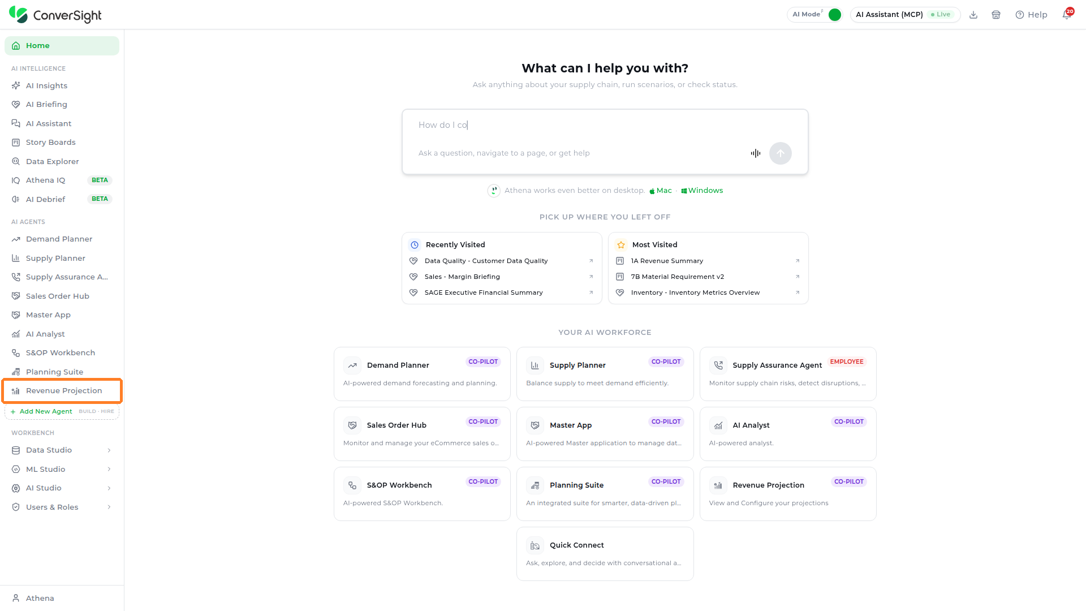The height and width of the screenshot is (611, 1086).
Task: Open AI Insights sparkle icon in sidebar
Action: [x=16, y=85]
